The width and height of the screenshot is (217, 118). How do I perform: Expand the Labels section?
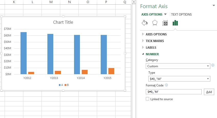(x=151, y=47)
